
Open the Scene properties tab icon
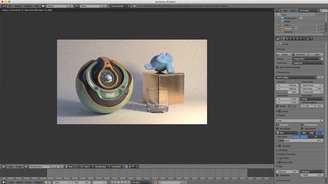pyautogui.click(x=291, y=39)
